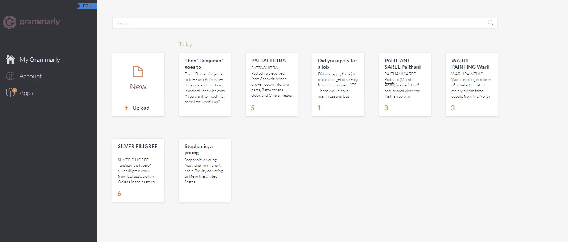Viewport: 568px width, 242px height.
Task: Click the Apps notification badge
Action: click(x=14, y=90)
